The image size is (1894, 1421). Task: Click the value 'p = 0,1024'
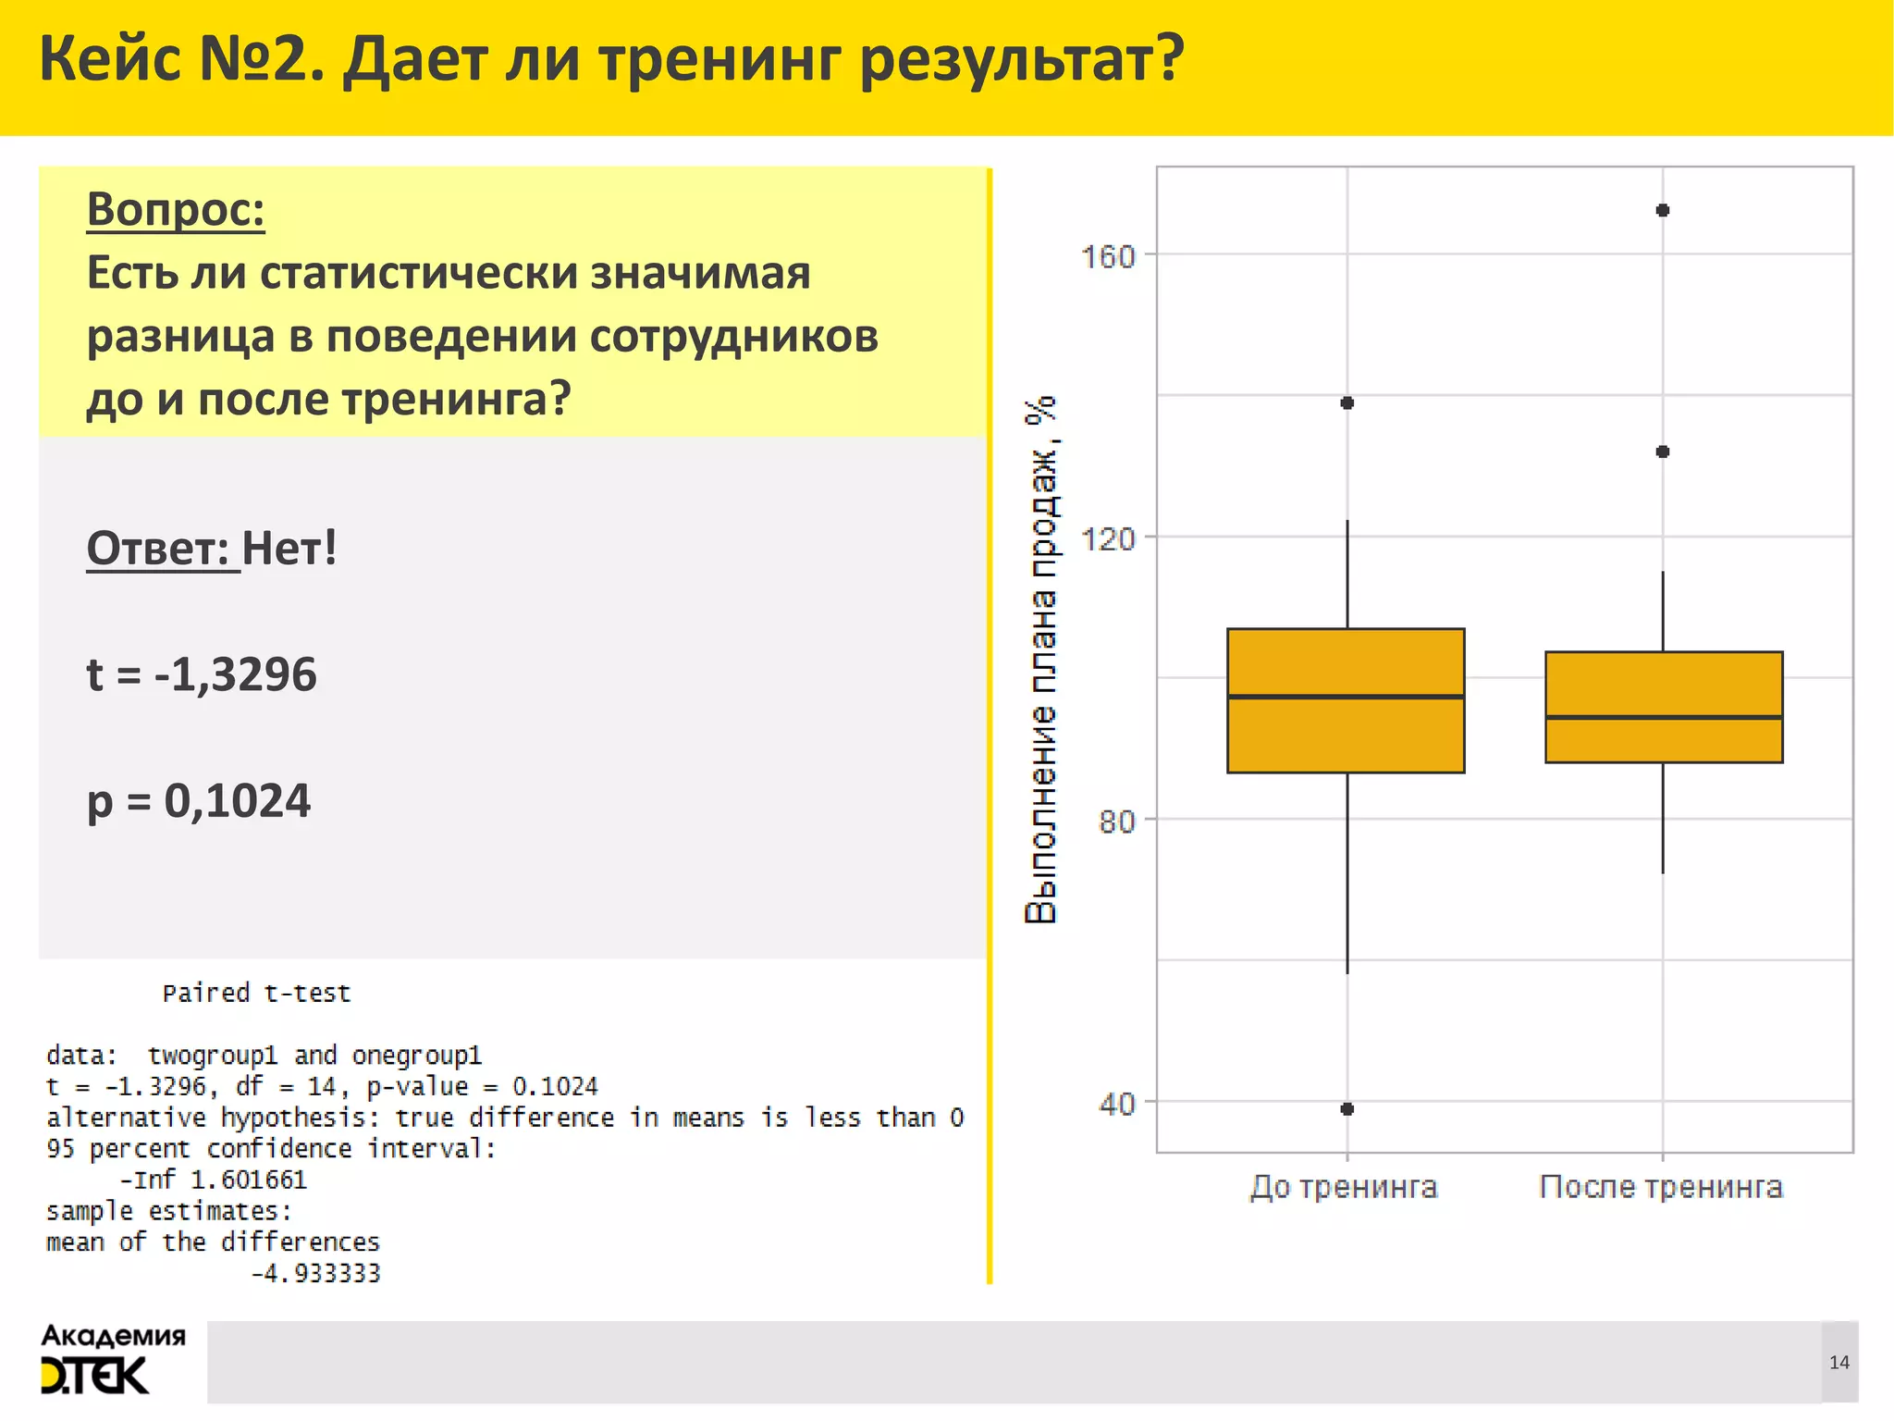point(198,801)
